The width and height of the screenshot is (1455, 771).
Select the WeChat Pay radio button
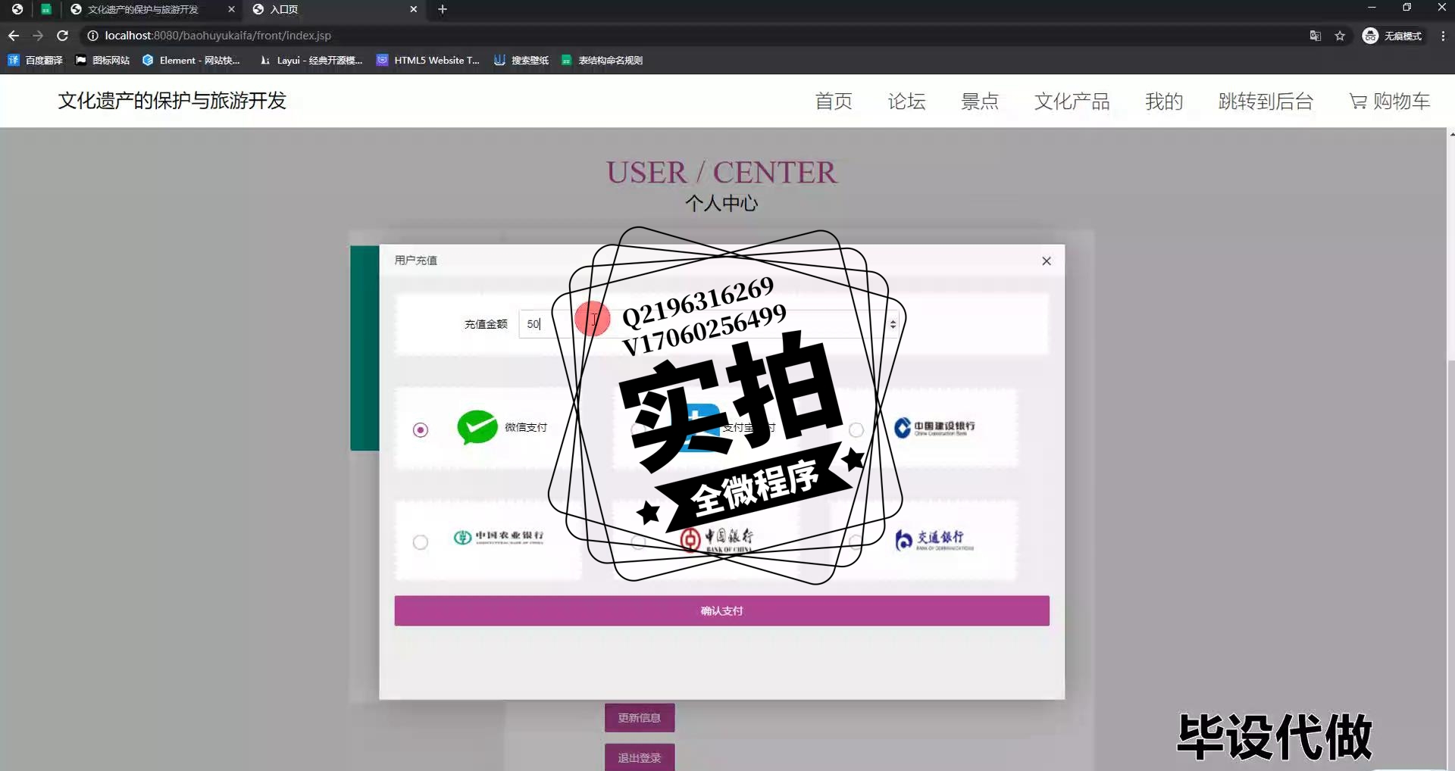421,429
